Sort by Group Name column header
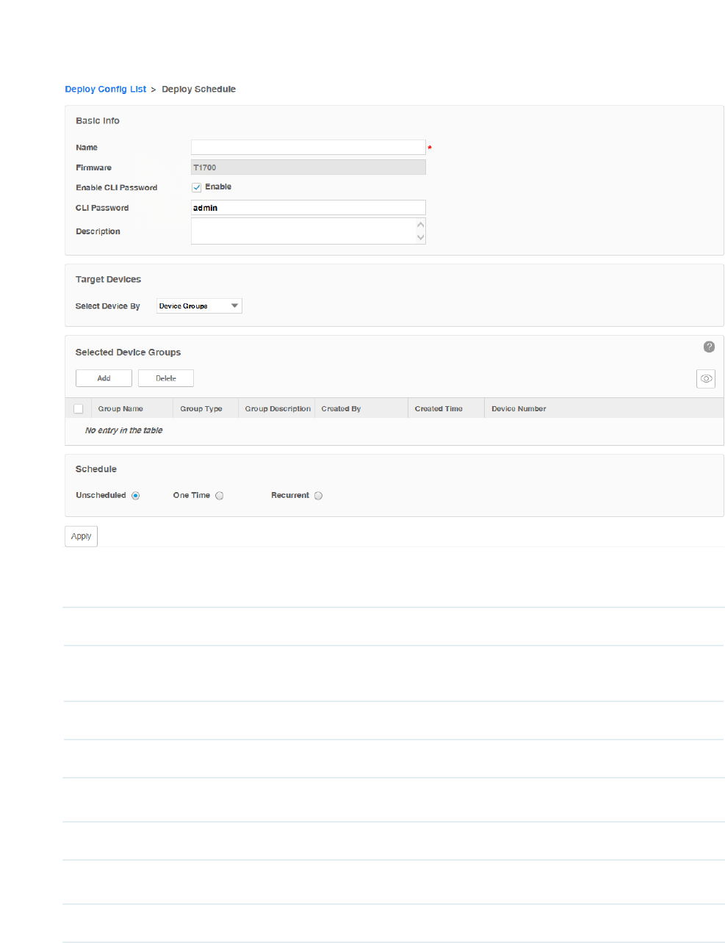 pyautogui.click(x=120, y=409)
